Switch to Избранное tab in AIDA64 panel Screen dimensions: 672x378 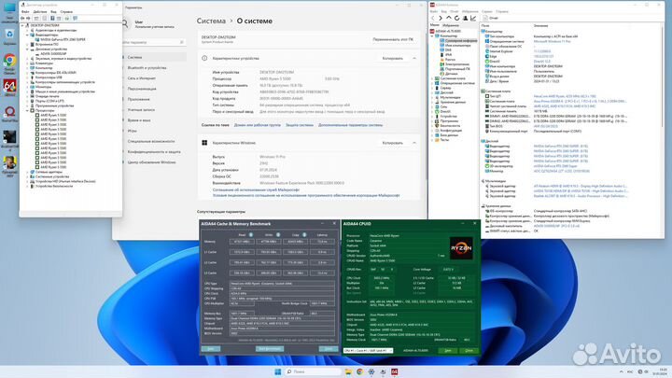coord(451,25)
